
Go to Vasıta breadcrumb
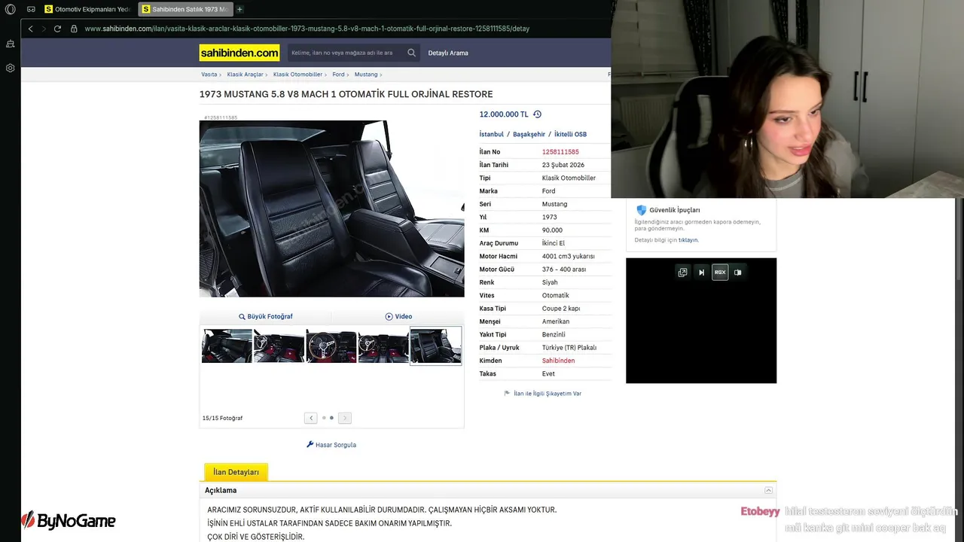point(209,75)
